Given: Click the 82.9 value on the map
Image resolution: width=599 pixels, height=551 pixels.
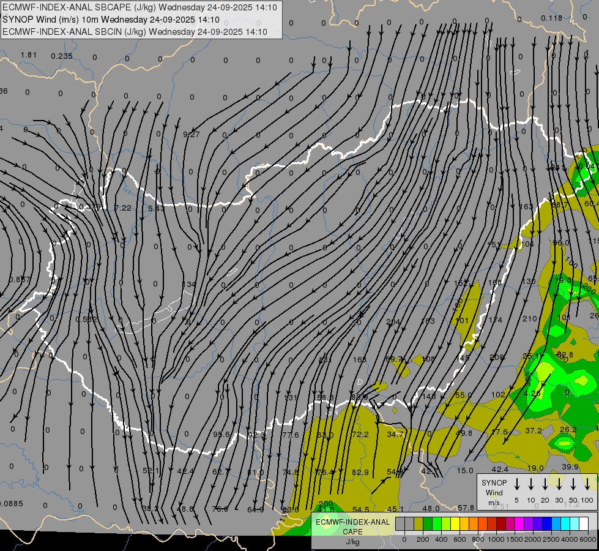Looking at the screenshot, I should coord(360,472).
